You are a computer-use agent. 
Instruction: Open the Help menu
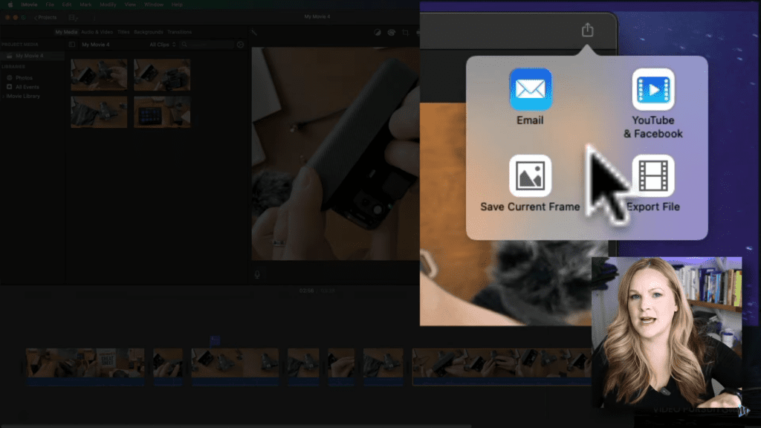point(177,4)
